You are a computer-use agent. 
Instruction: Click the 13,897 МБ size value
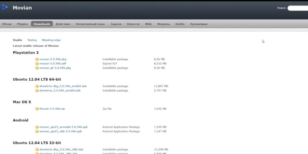161,86
